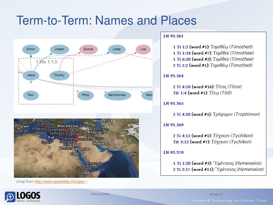This screenshot has height=205, width=273.
Task: Click the BibleTech:2008 footer text
Action: click(100, 194)
